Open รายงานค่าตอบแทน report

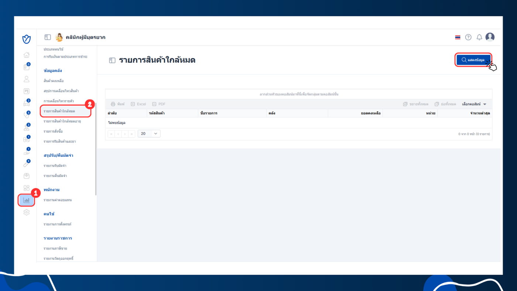(58, 200)
